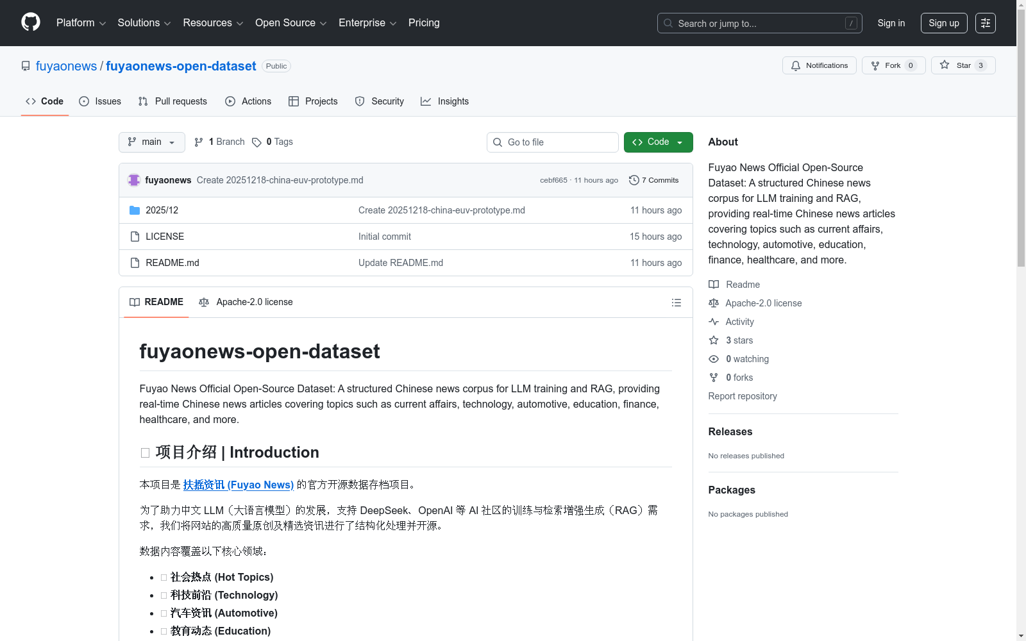1026x641 pixels.
Task: Click the file icon beside LICENSE
Action: (x=135, y=237)
